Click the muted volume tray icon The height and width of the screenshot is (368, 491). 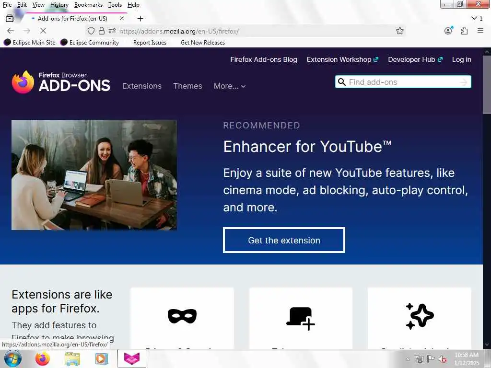pos(443,359)
